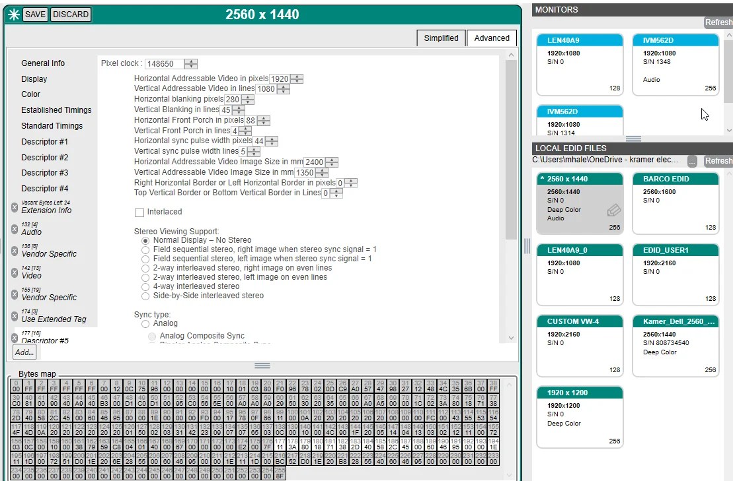Open the CUSTOM VW-4 file card
Viewport: 733px width, 481px height.
pos(580,346)
